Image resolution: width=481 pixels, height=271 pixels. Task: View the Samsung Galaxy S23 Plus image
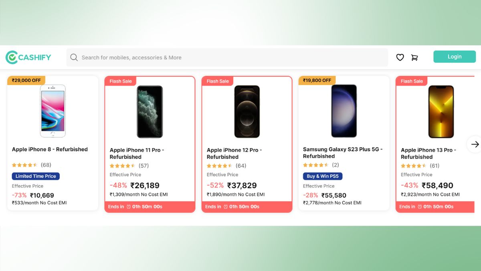[344, 111]
